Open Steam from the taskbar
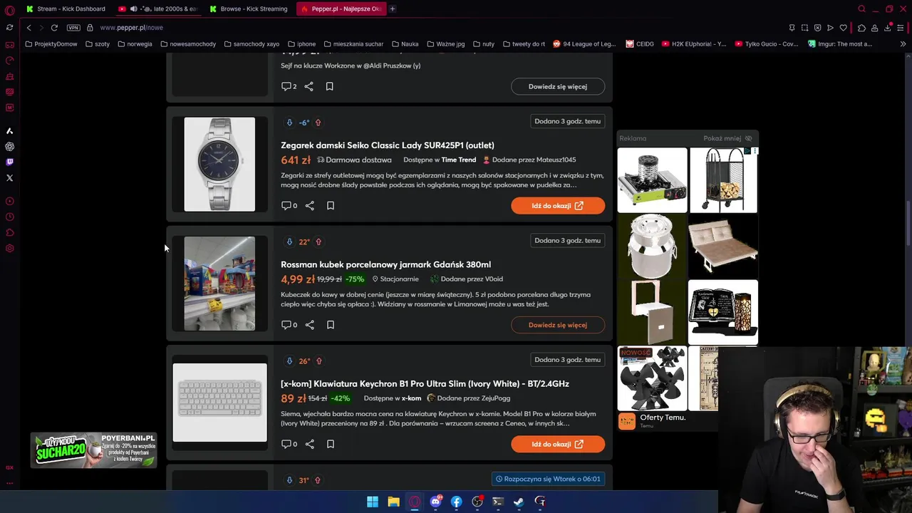 pos(519,502)
